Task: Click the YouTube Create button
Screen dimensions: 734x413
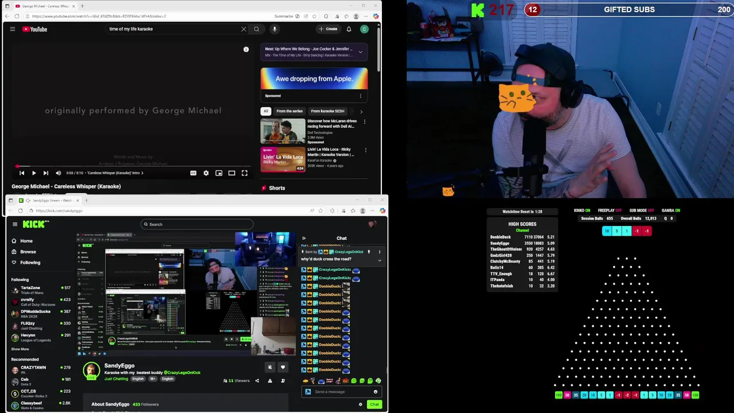Action: tap(328, 29)
